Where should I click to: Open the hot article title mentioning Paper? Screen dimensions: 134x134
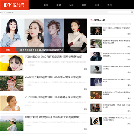pyautogui.click(x=116, y=119)
